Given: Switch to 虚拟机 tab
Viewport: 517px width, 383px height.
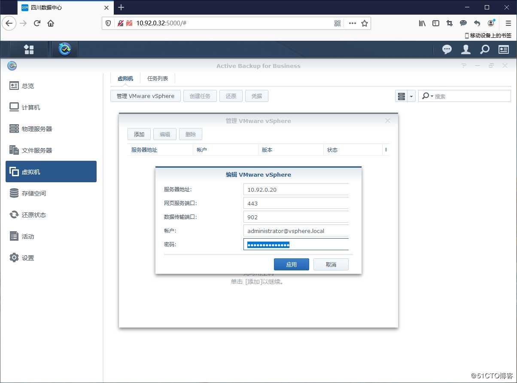Looking at the screenshot, I should (125, 79).
